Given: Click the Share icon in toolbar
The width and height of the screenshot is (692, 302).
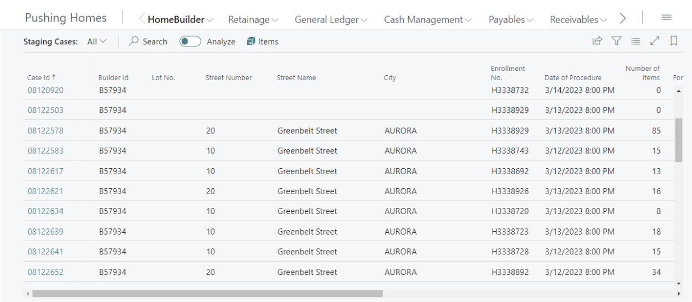Looking at the screenshot, I should (597, 41).
